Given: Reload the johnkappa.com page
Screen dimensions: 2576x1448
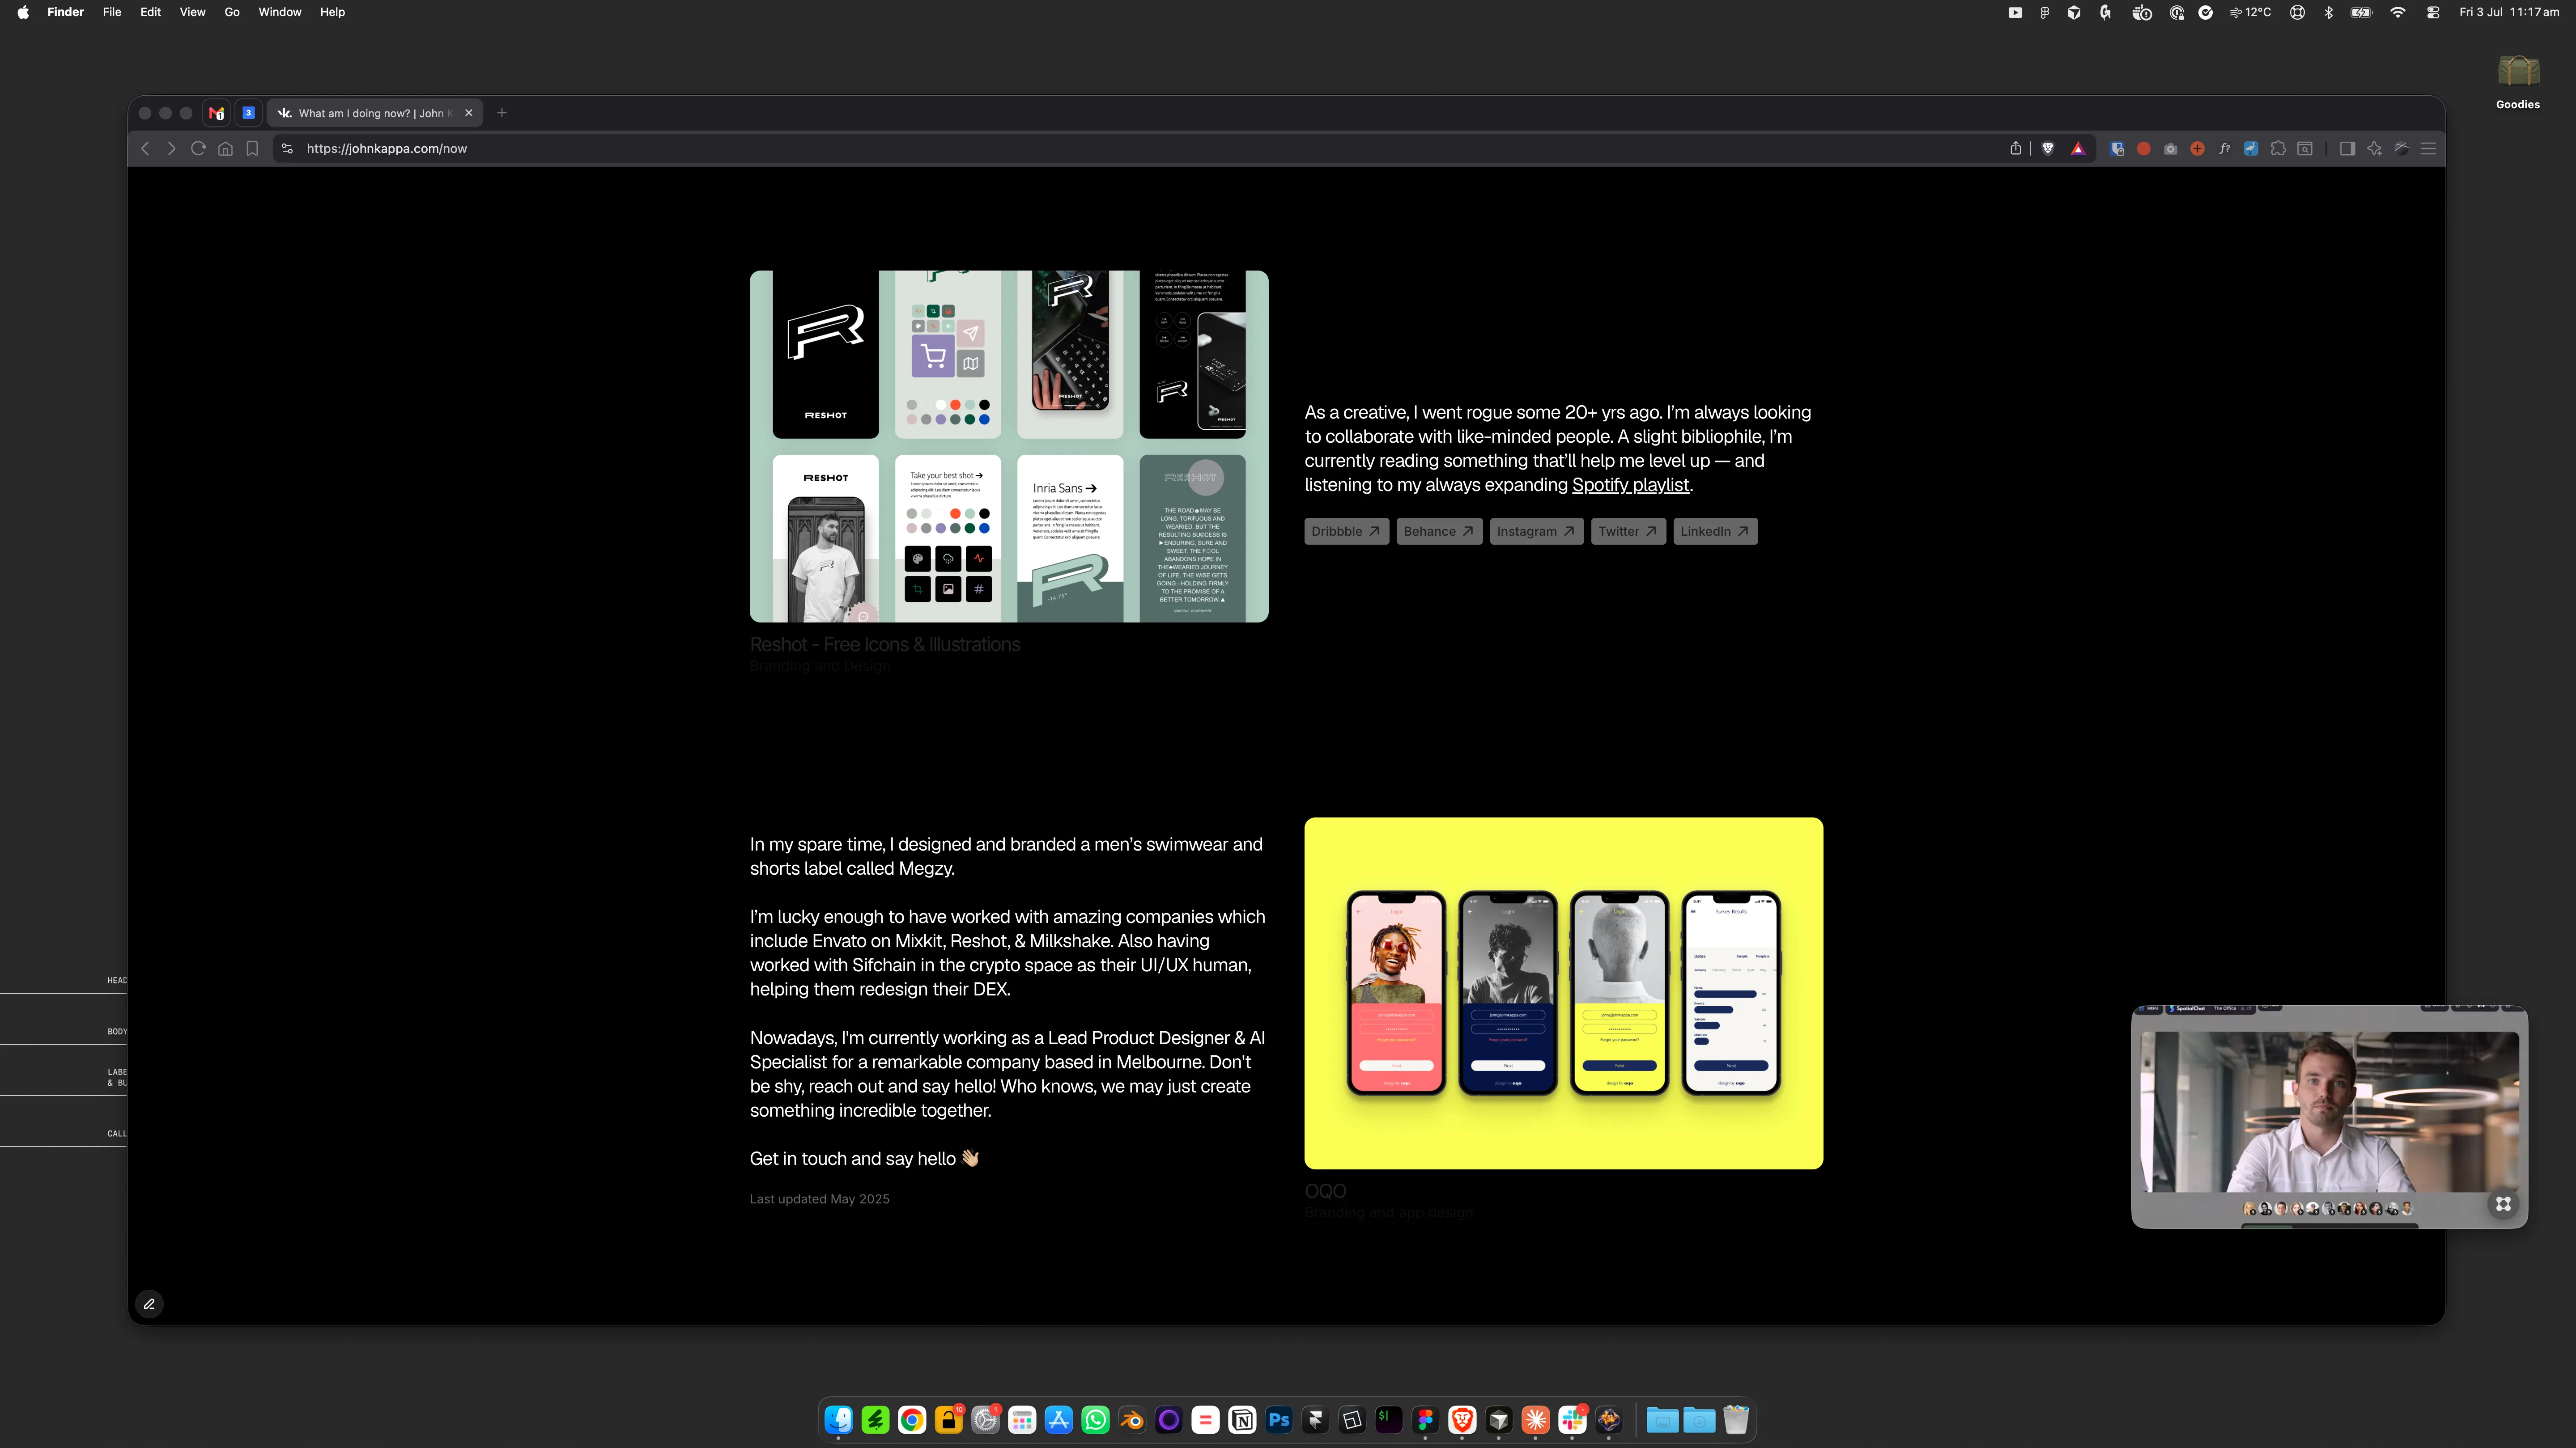Looking at the screenshot, I should pos(198,149).
